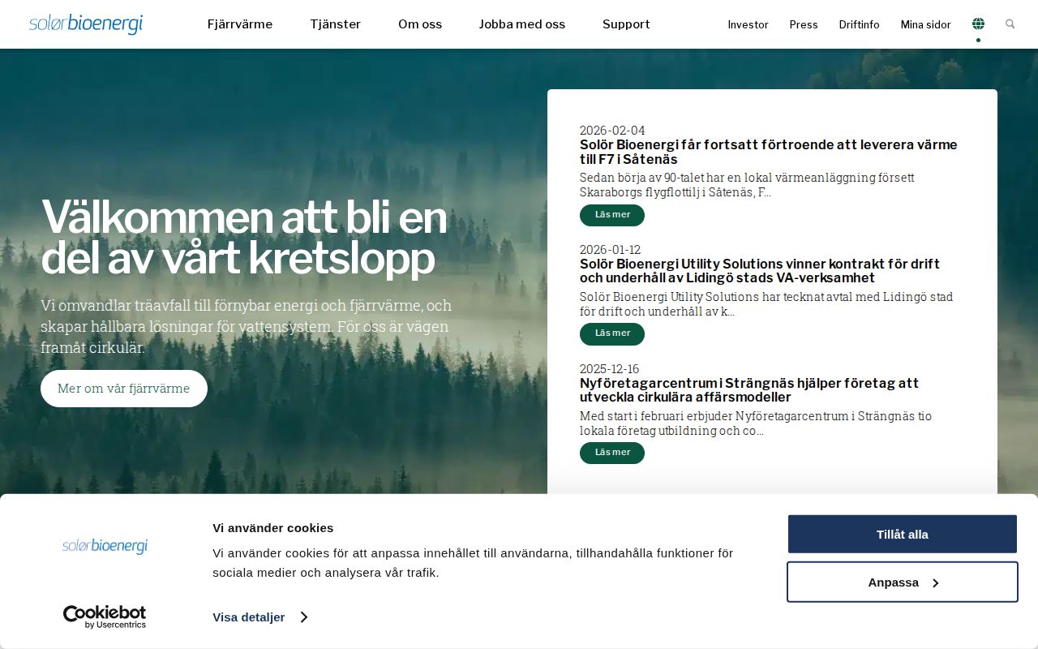Open the language selector globe icon
The image size is (1038, 649).
[978, 23]
